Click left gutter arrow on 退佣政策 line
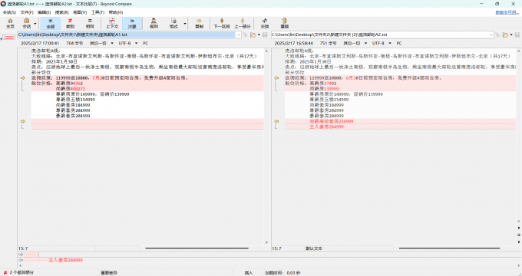 [22, 77]
